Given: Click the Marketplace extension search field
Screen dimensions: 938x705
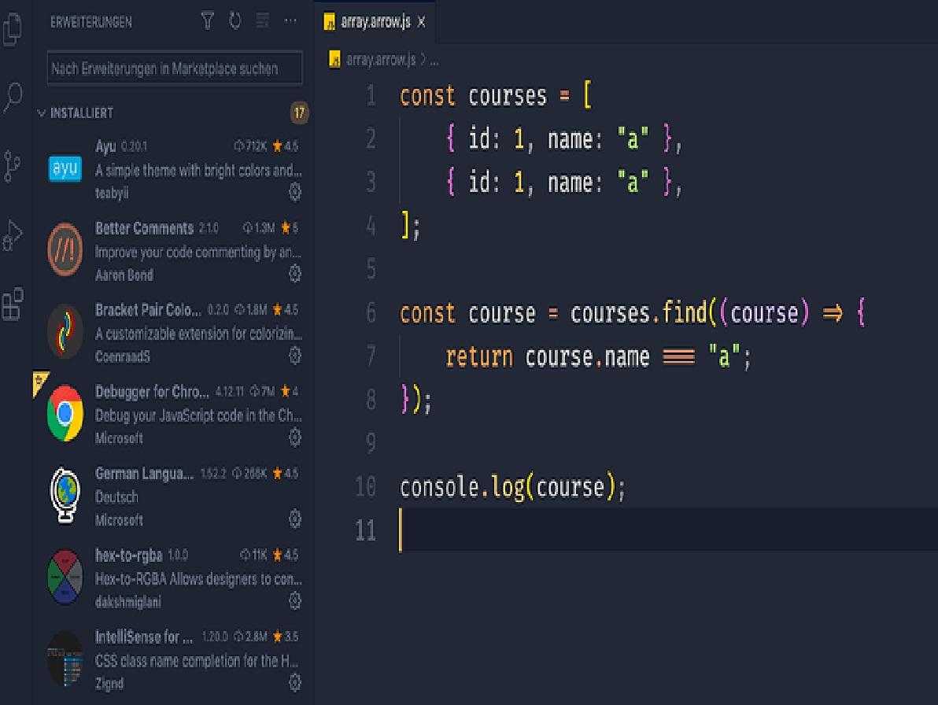Looking at the screenshot, I should (174, 68).
